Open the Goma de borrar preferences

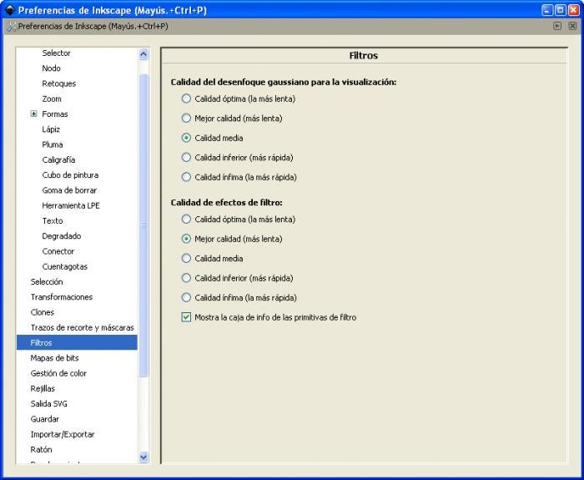click(69, 190)
